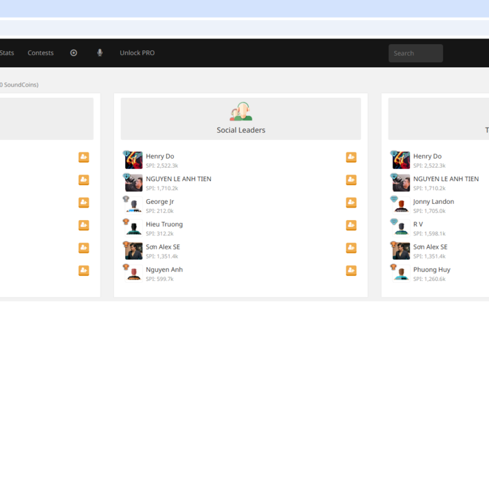Follow Henry Do in Social Leaders
489x489 pixels.
[351, 157]
